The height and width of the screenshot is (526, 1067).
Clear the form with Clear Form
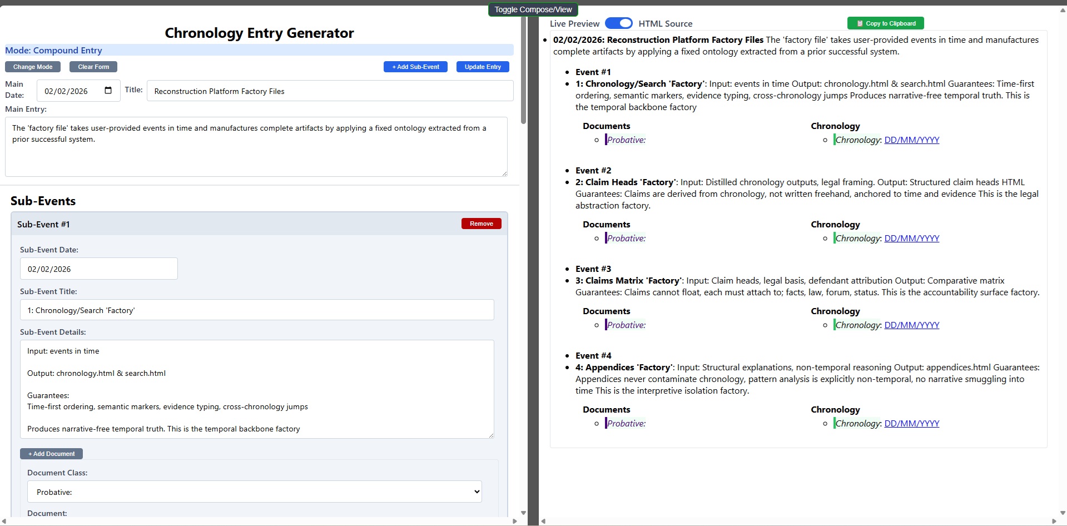pyautogui.click(x=93, y=67)
